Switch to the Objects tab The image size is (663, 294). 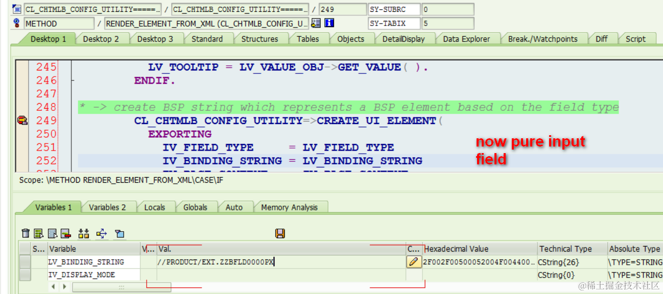(351, 39)
